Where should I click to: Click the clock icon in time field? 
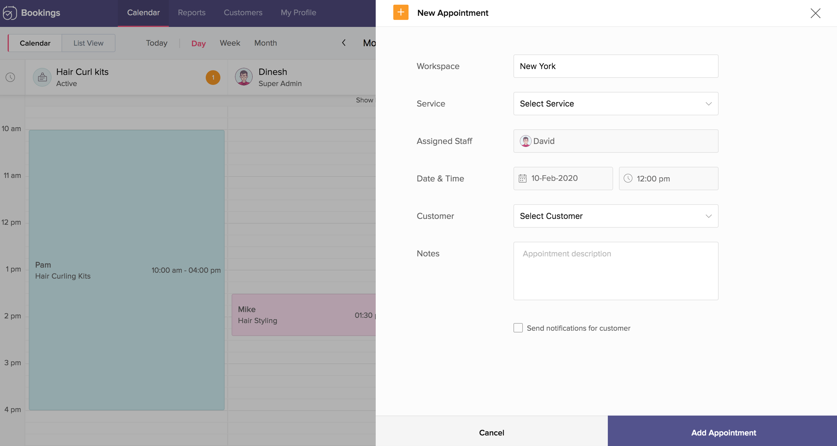coord(628,179)
